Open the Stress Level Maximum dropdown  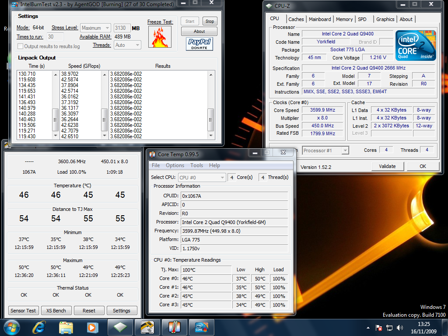(95, 28)
